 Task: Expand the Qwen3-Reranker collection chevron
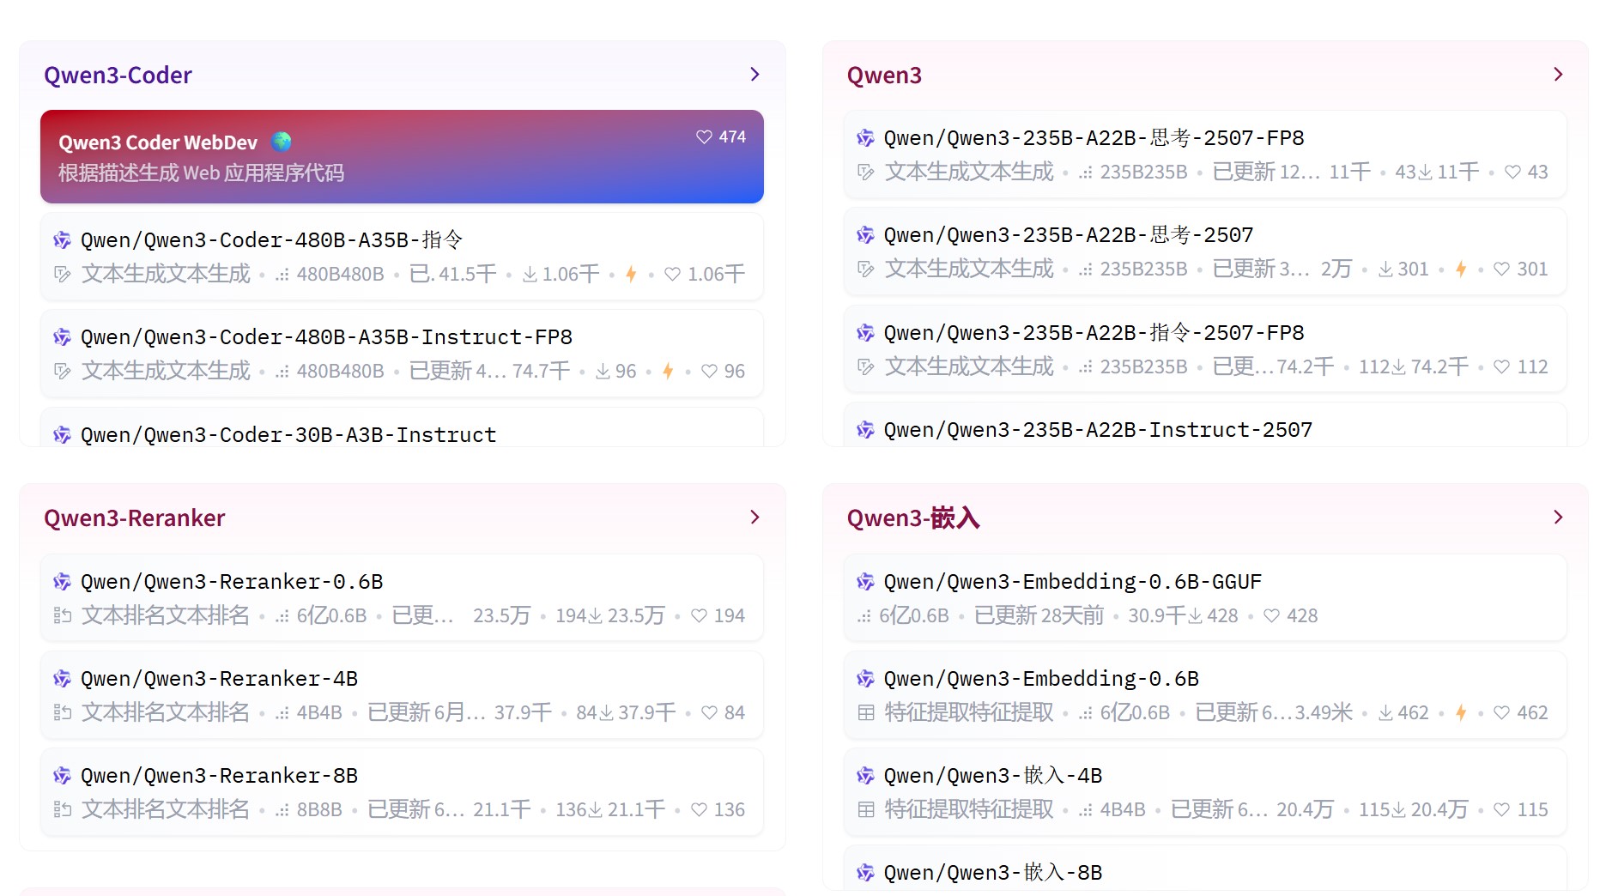(754, 518)
